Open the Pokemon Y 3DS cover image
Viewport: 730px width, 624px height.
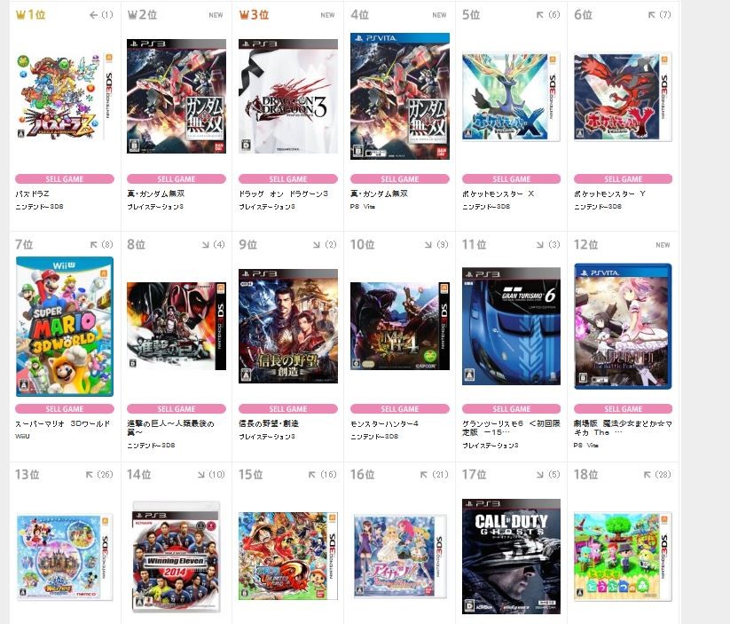[x=623, y=97]
